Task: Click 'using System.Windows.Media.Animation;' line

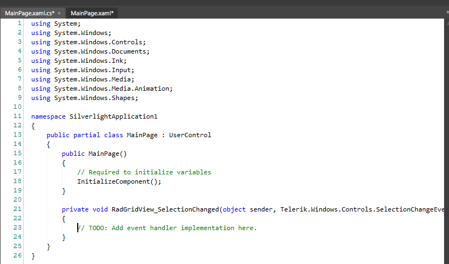Action: (102, 89)
